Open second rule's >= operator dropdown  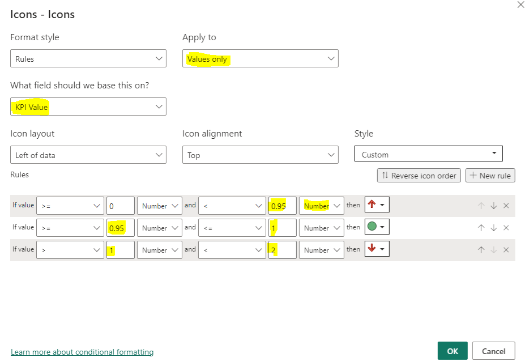tap(70, 228)
